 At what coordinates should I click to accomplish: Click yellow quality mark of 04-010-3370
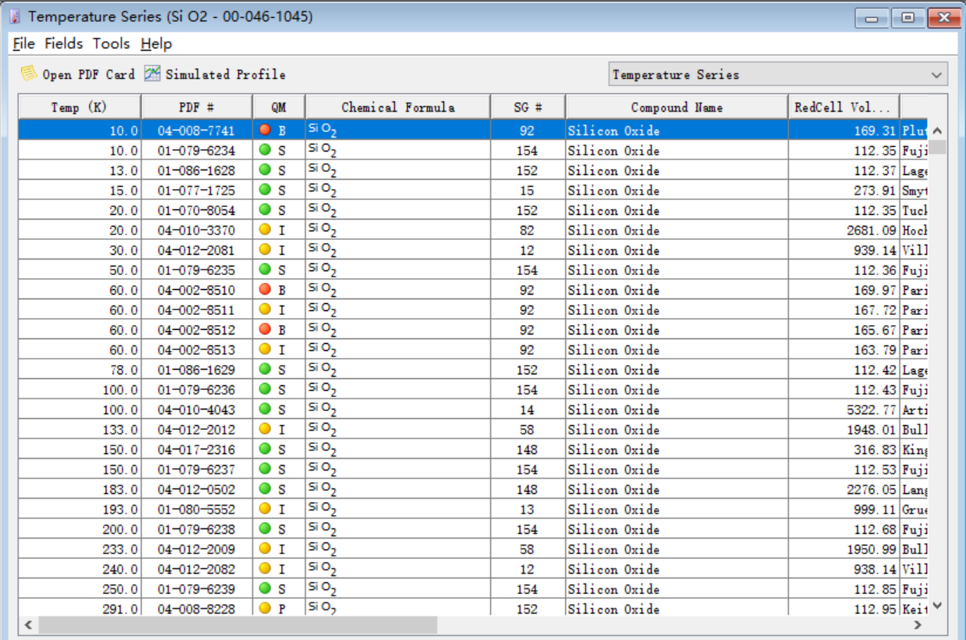pyautogui.click(x=265, y=229)
